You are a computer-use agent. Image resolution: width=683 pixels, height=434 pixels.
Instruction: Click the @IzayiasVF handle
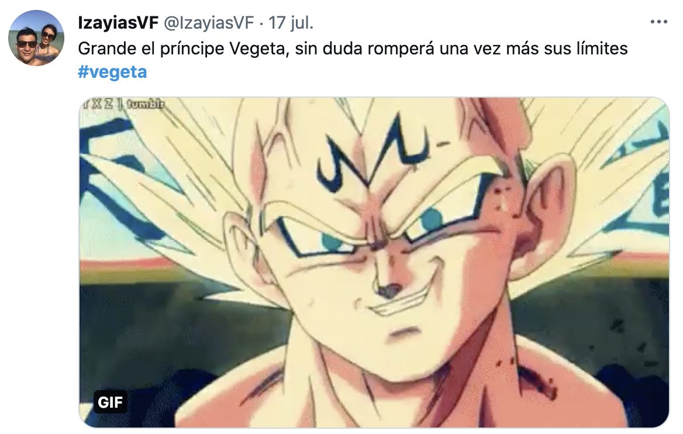pos(209,23)
